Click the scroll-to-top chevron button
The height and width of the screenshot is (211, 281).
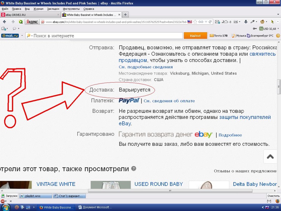pos(270,156)
